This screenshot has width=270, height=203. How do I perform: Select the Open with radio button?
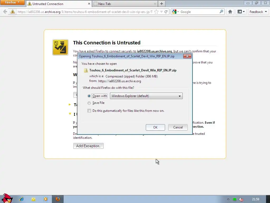click(89, 96)
